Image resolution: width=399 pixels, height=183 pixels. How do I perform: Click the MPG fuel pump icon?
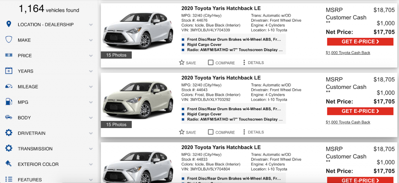[x=9, y=102]
